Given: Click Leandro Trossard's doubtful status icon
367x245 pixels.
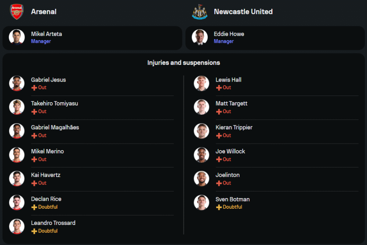Looking at the screenshot, I should 34,231.
